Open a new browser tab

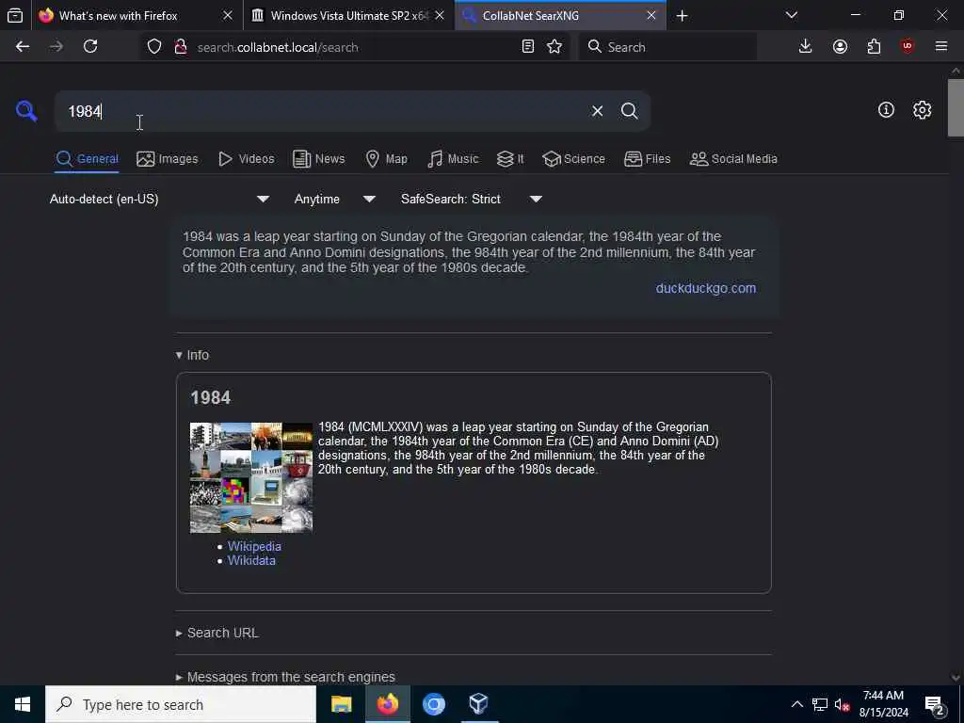[x=682, y=16]
